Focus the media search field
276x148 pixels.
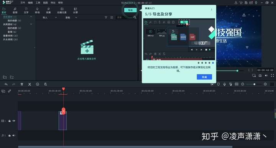(x=125, y=17)
